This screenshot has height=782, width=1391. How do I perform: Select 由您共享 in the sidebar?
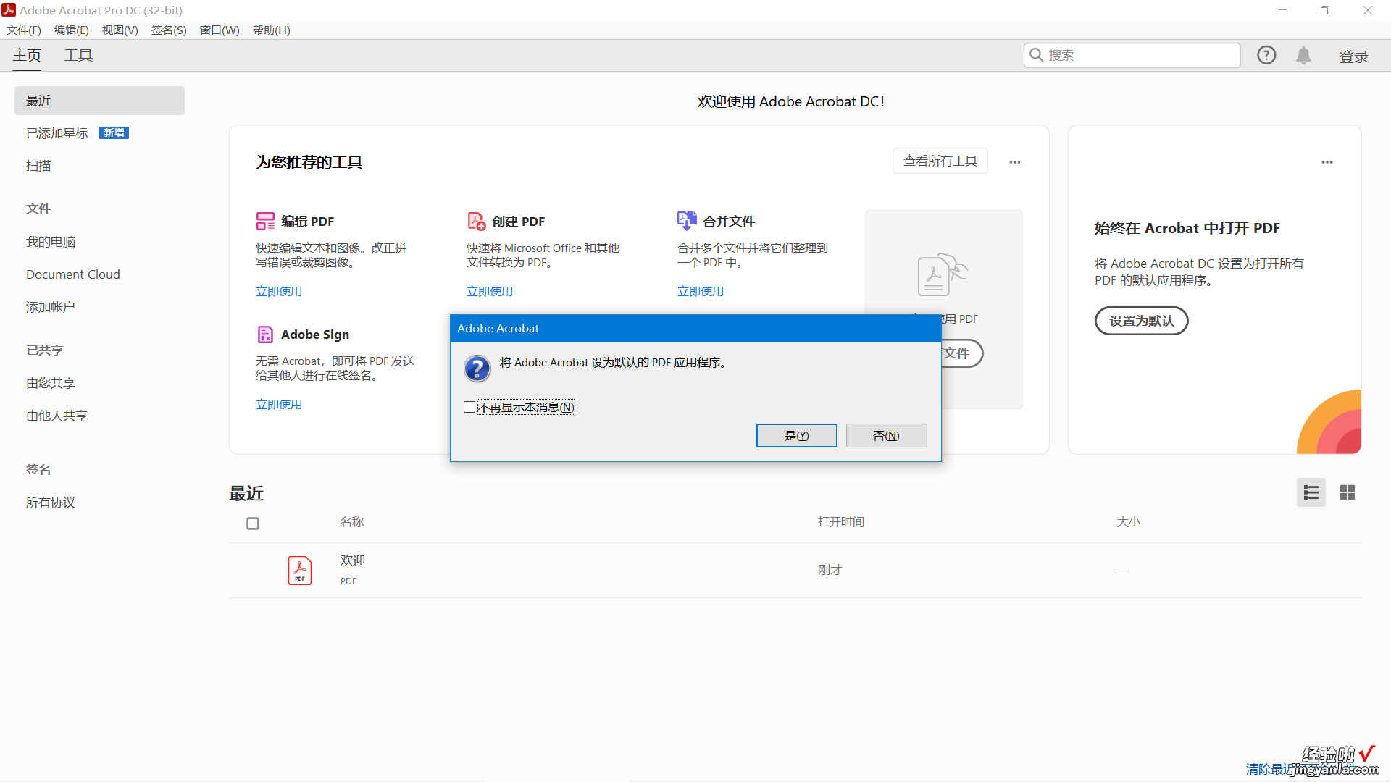point(51,383)
